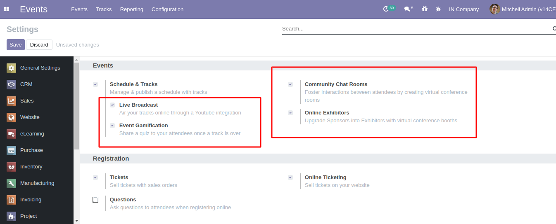Open the Tracks menu item

pyautogui.click(x=104, y=9)
